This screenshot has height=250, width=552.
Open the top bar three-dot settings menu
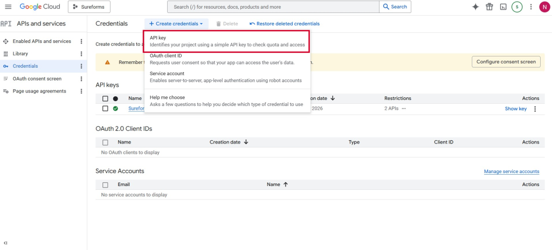tap(531, 6)
